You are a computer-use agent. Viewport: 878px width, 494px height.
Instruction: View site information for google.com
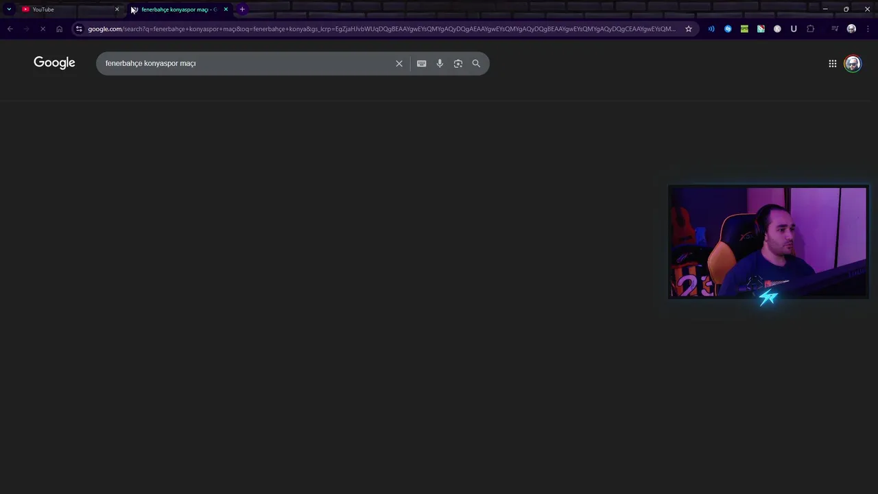coord(79,29)
